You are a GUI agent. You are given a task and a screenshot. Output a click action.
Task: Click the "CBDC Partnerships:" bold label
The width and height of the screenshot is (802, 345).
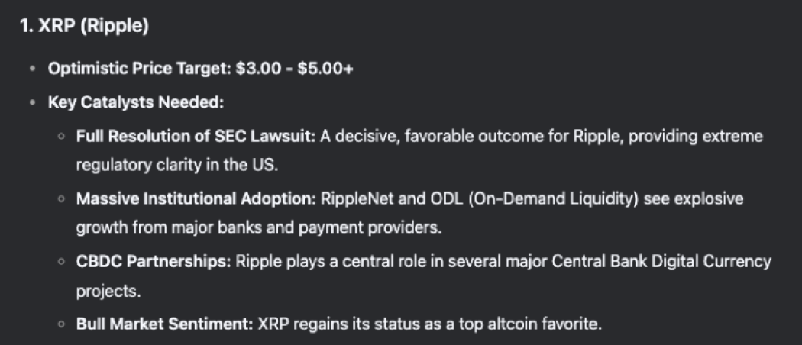click(153, 262)
